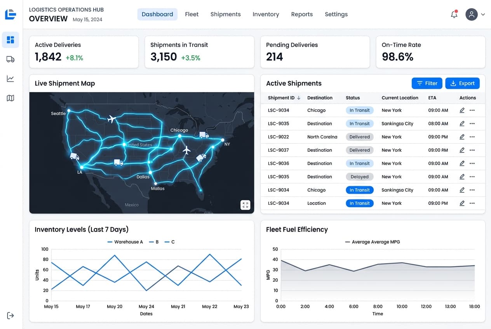This screenshot has height=329, width=491.
Task: Click the Delayed status badge
Action: click(359, 177)
